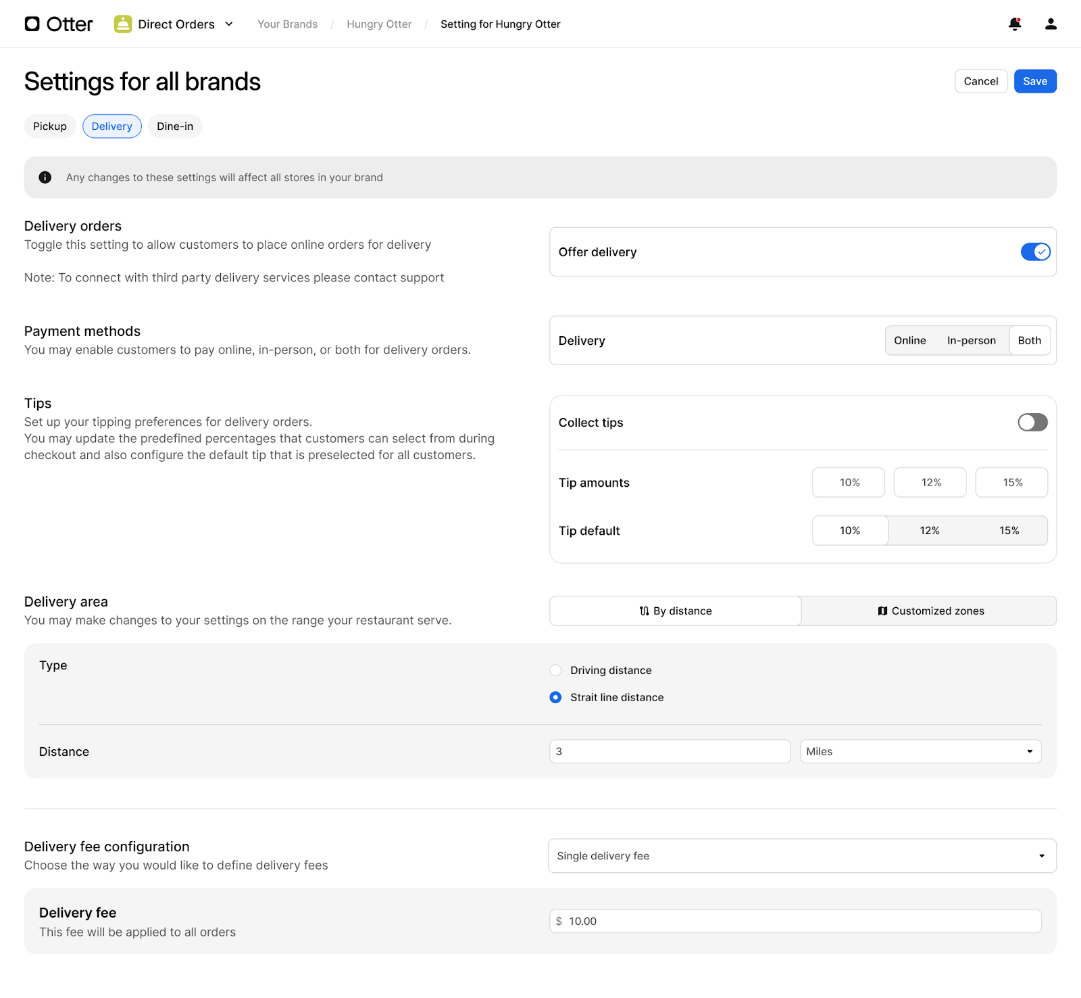Open the Single delivery fee dropdown
This screenshot has height=998, width=1081.
pos(802,856)
